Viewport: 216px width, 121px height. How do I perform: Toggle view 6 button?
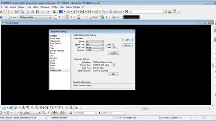pyautogui.click(x=60, y=113)
